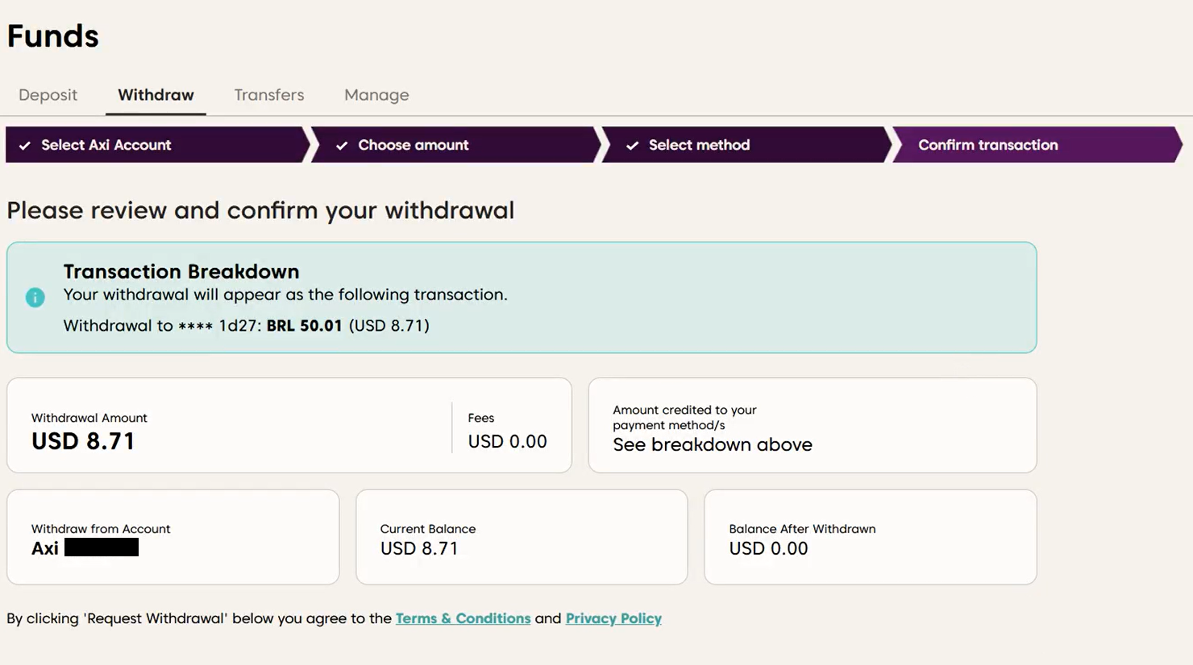This screenshot has width=1193, height=665.
Task: Click the checkmark beside Select Axi Account
Action: (25, 146)
